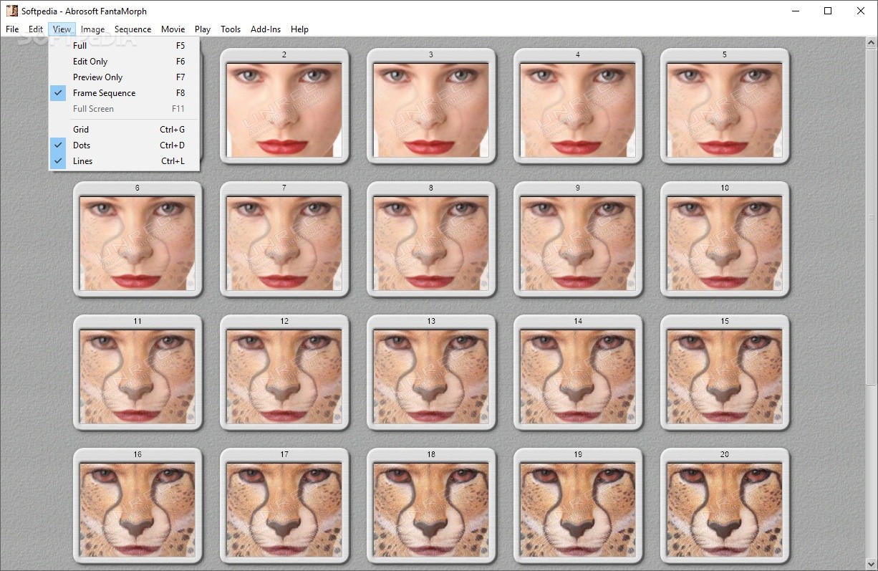
Task: Uncheck the Frame Sequence view option
Action: point(124,93)
